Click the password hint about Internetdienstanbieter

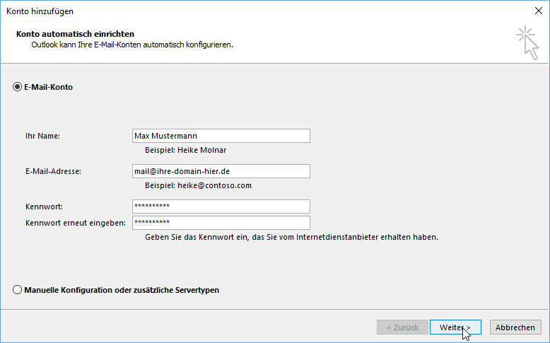tap(291, 238)
